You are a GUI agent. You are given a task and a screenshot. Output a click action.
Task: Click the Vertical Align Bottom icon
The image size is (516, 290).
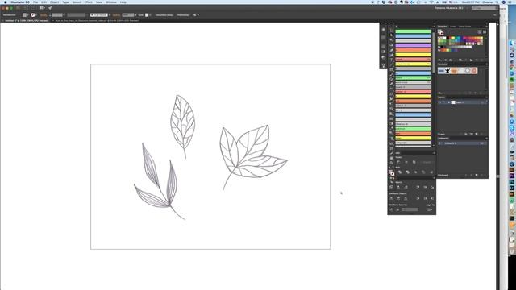pos(432,187)
